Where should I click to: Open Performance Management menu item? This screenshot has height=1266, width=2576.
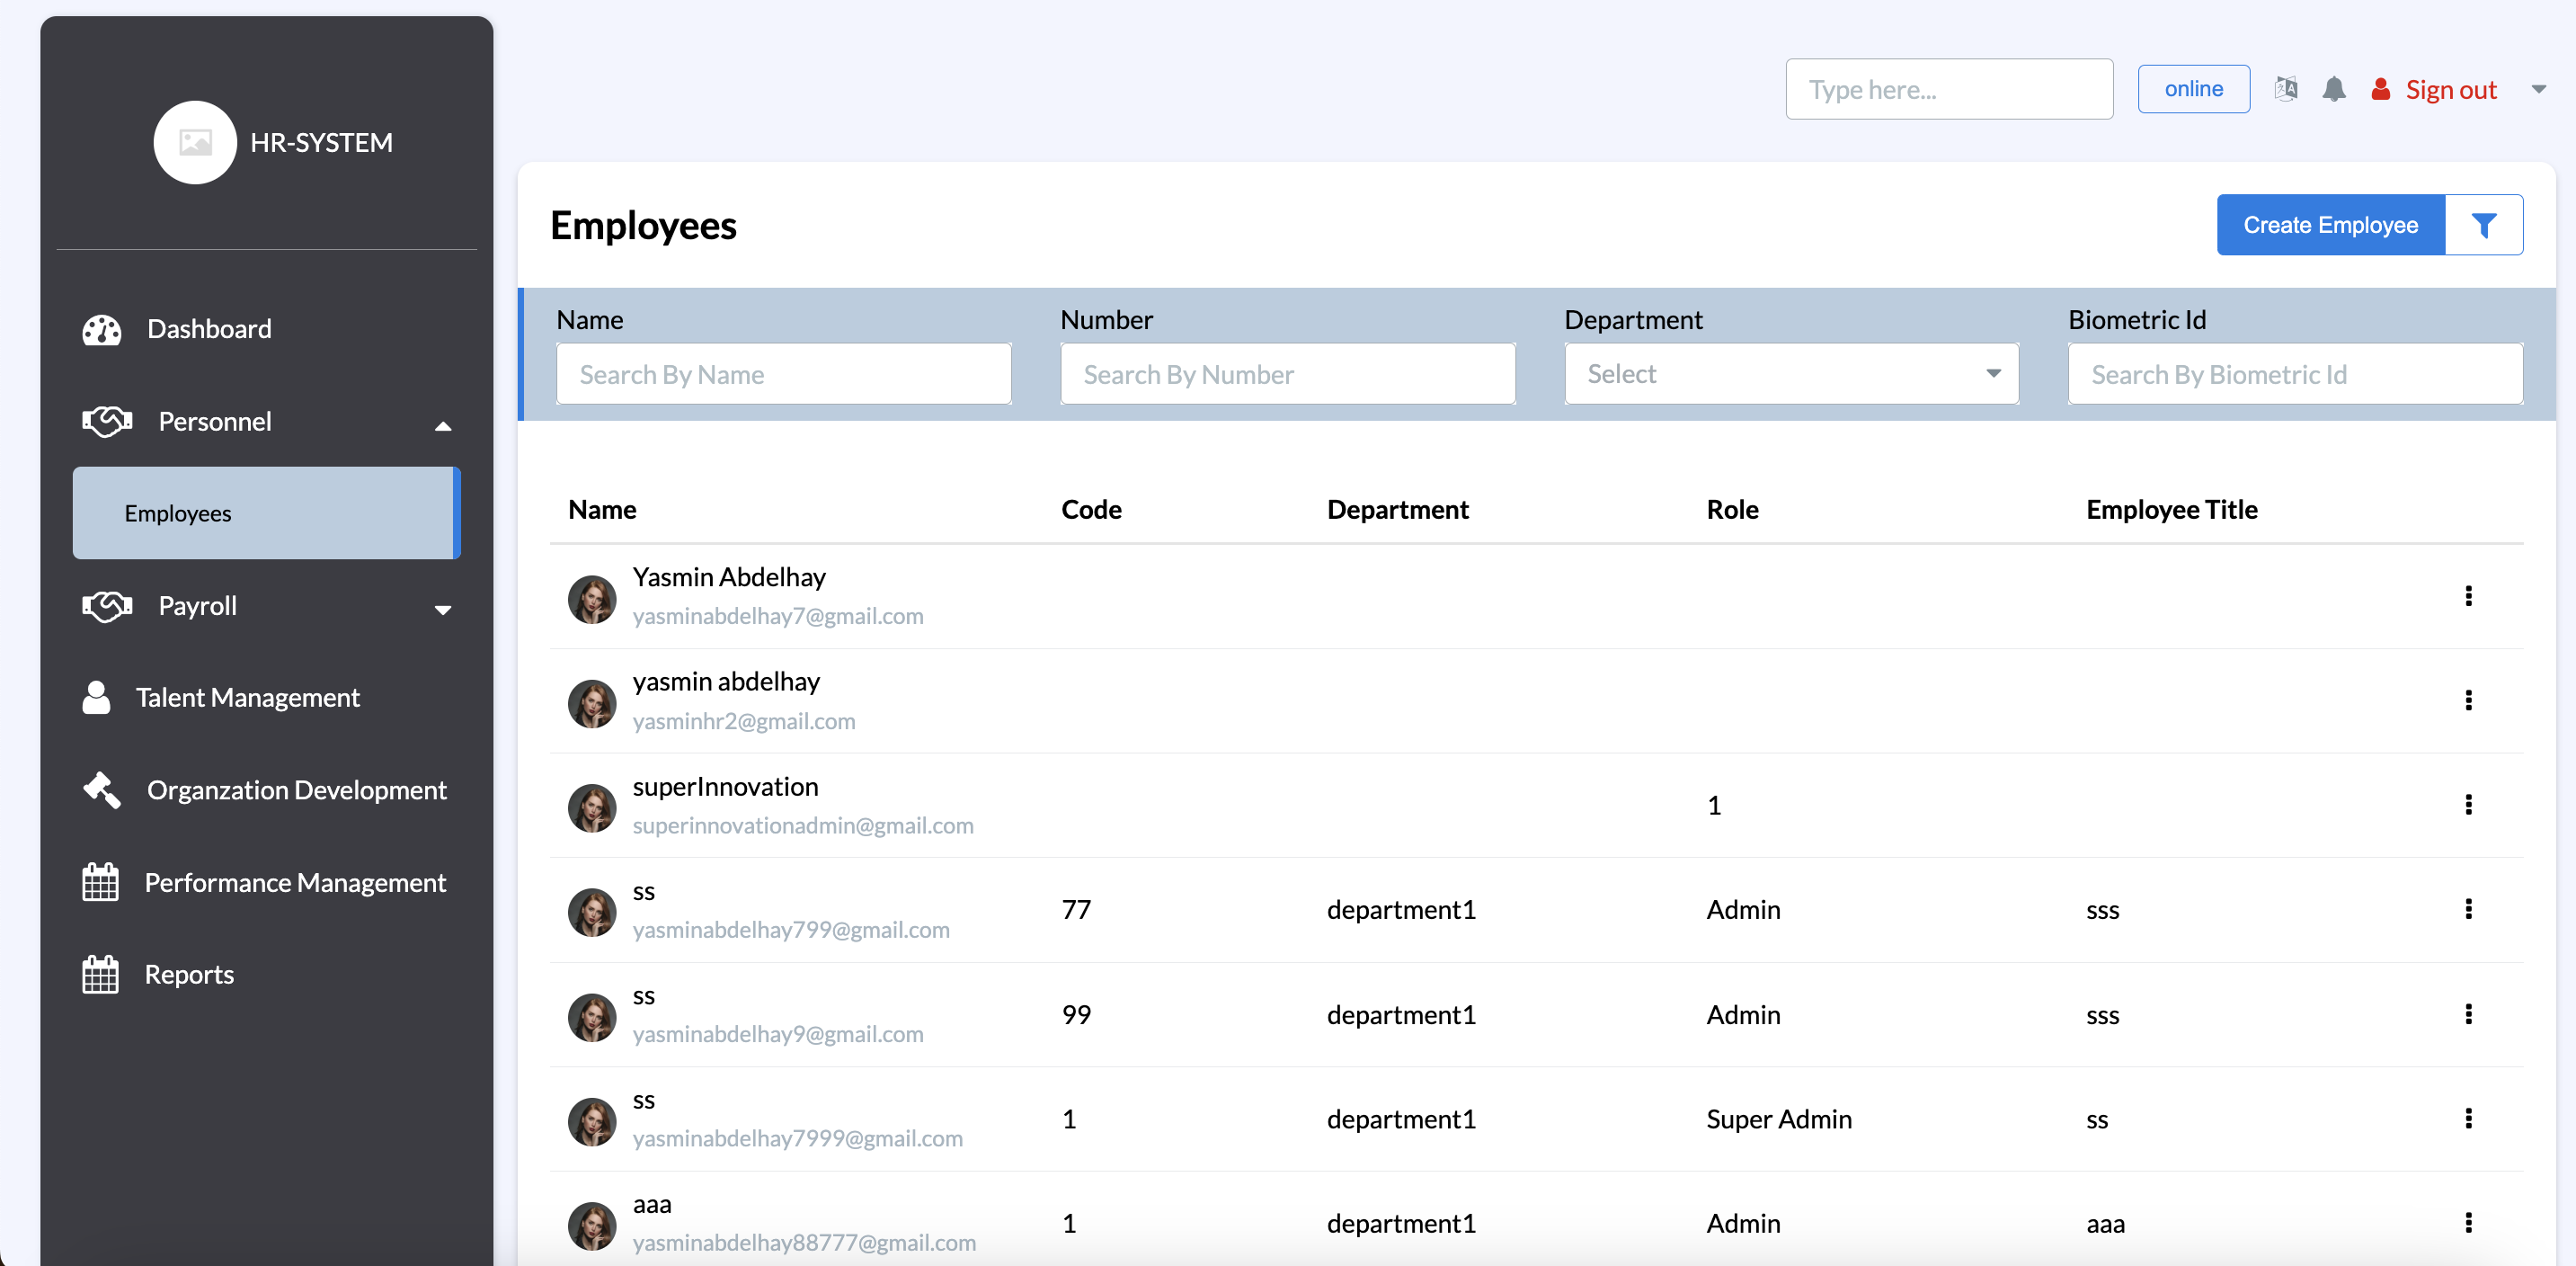295,882
